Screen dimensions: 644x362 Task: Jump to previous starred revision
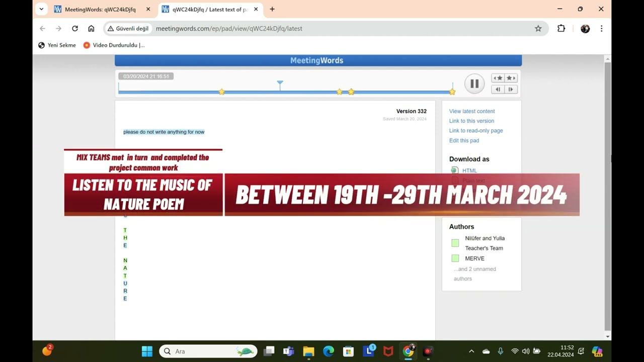point(498,78)
